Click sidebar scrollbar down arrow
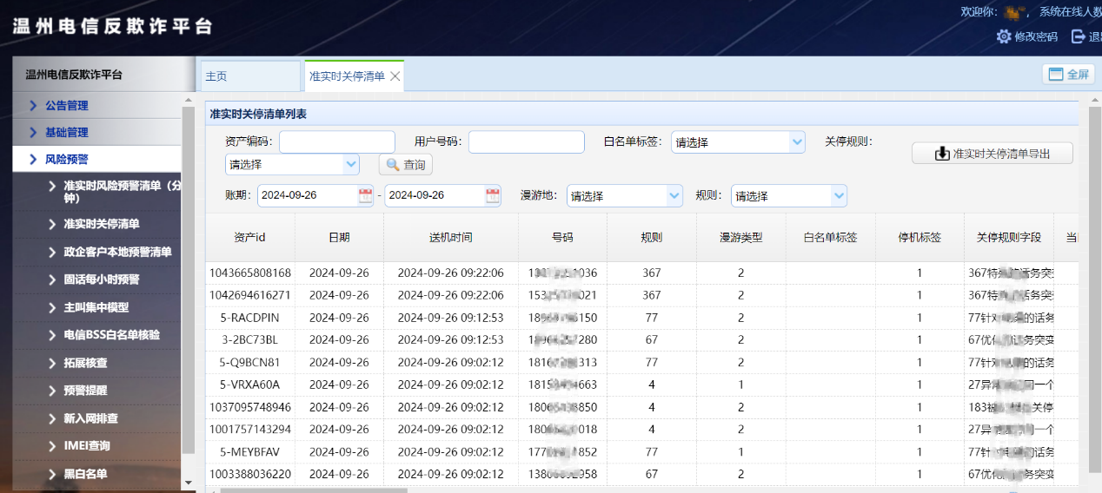Viewport: 1102px width, 493px height. pyautogui.click(x=188, y=483)
